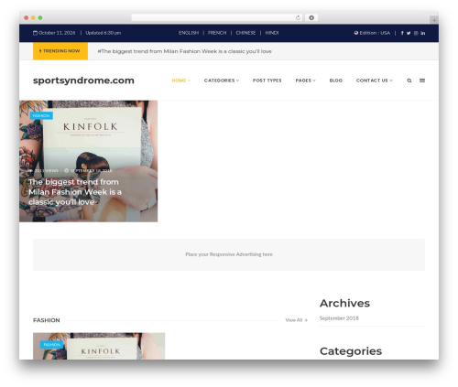The height and width of the screenshot is (387, 458).
Task: Click the calendar icon beside October date
Action: 35,33
